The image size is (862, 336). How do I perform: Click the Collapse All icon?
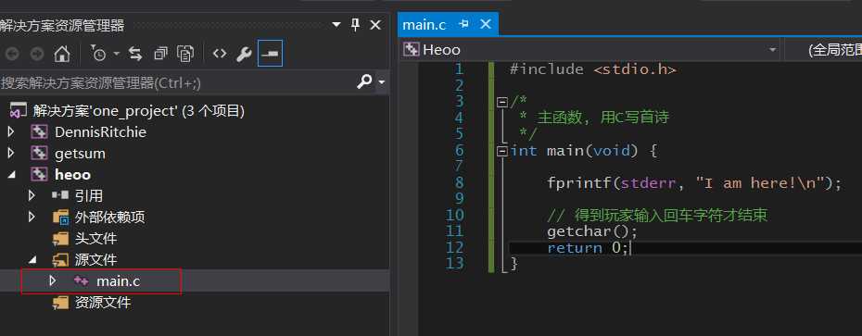(x=160, y=54)
